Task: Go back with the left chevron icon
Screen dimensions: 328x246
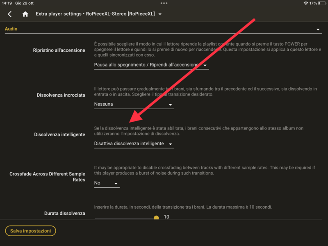Action: pyautogui.click(x=9, y=14)
